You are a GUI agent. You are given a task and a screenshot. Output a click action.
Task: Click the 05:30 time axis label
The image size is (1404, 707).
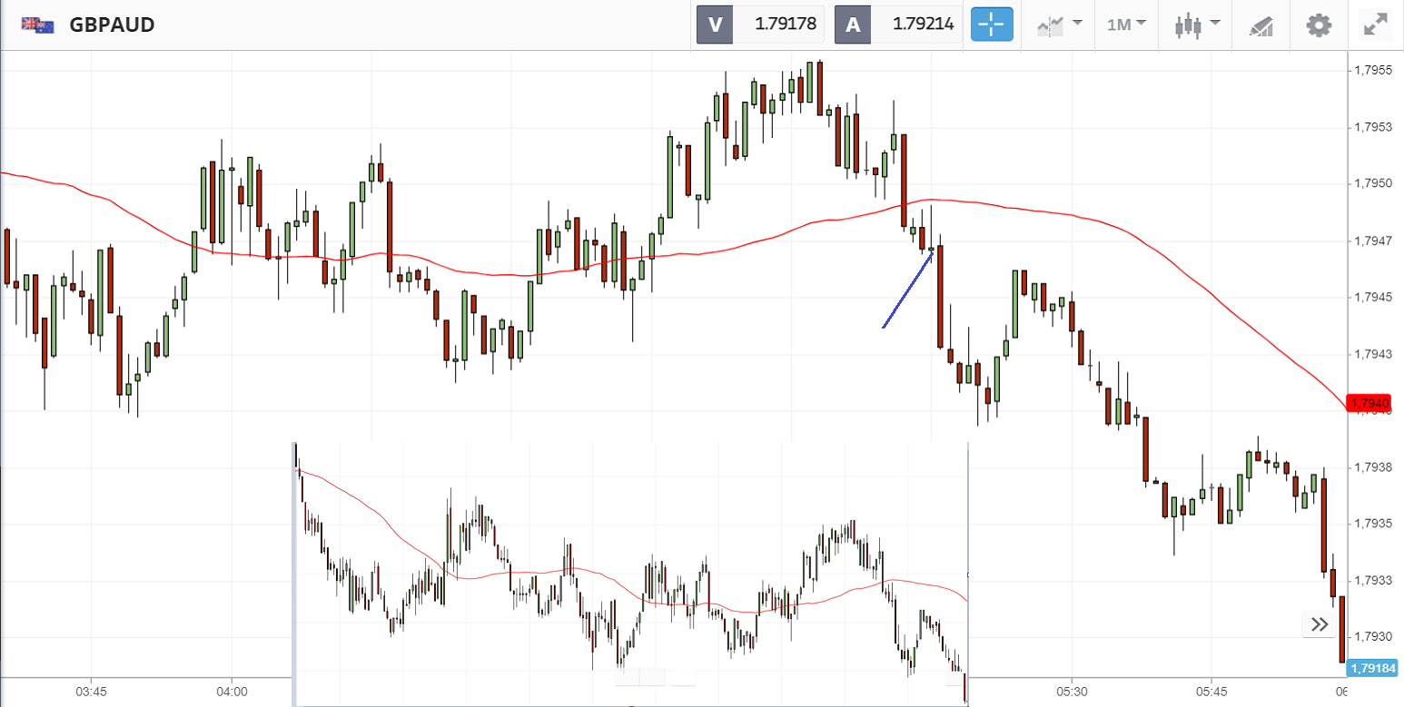click(x=1072, y=692)
